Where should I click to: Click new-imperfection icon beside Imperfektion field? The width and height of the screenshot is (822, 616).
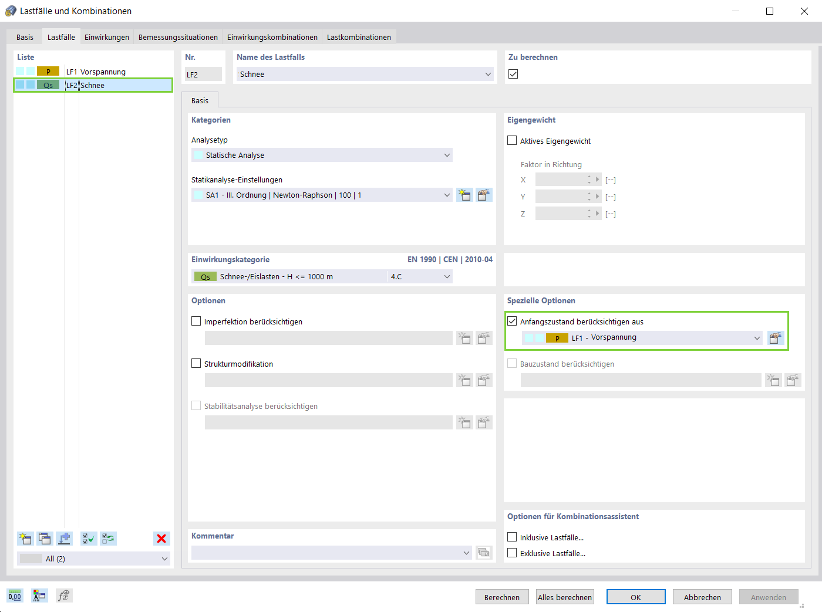[x=464, y=338]
